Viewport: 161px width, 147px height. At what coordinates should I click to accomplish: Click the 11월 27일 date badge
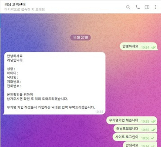coord(80,38)
